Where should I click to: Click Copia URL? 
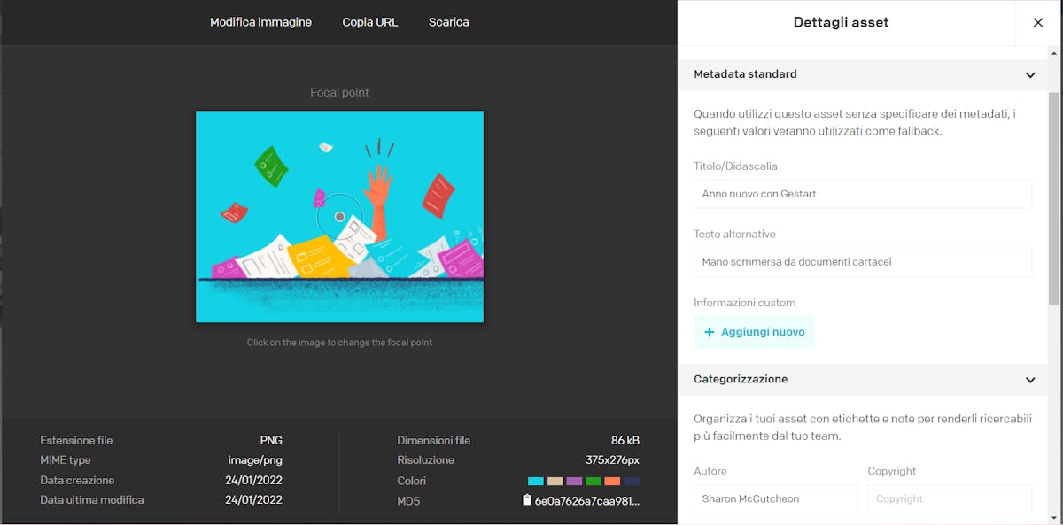click(x=370, y=22)
